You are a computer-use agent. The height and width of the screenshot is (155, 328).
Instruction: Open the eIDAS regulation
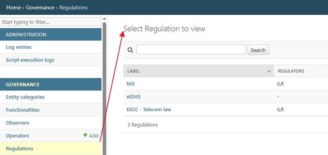(134, 97)
